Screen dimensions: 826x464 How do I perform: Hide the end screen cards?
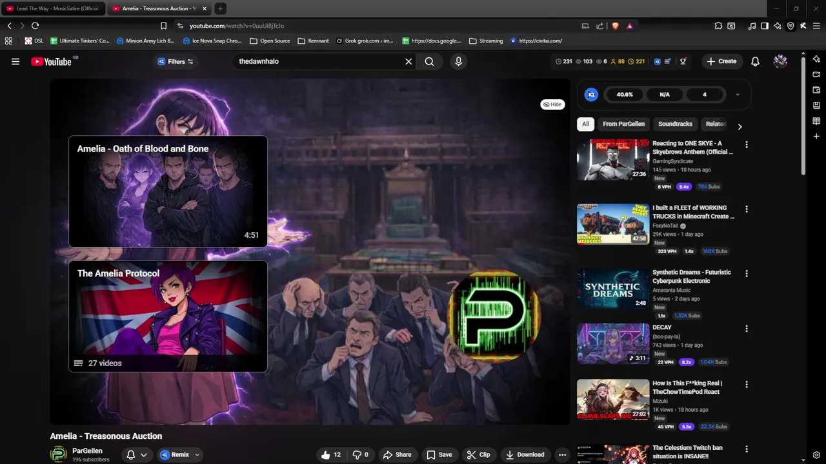point(552,104)
